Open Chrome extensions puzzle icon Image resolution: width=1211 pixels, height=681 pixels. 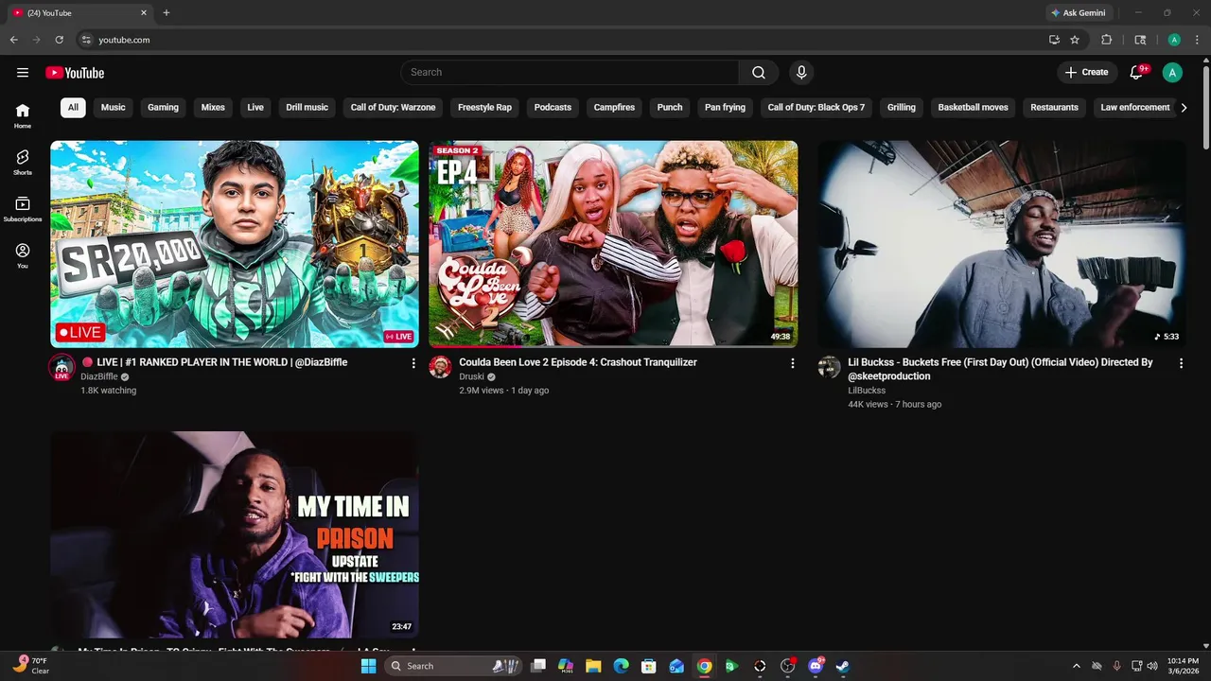[1107, 40]
